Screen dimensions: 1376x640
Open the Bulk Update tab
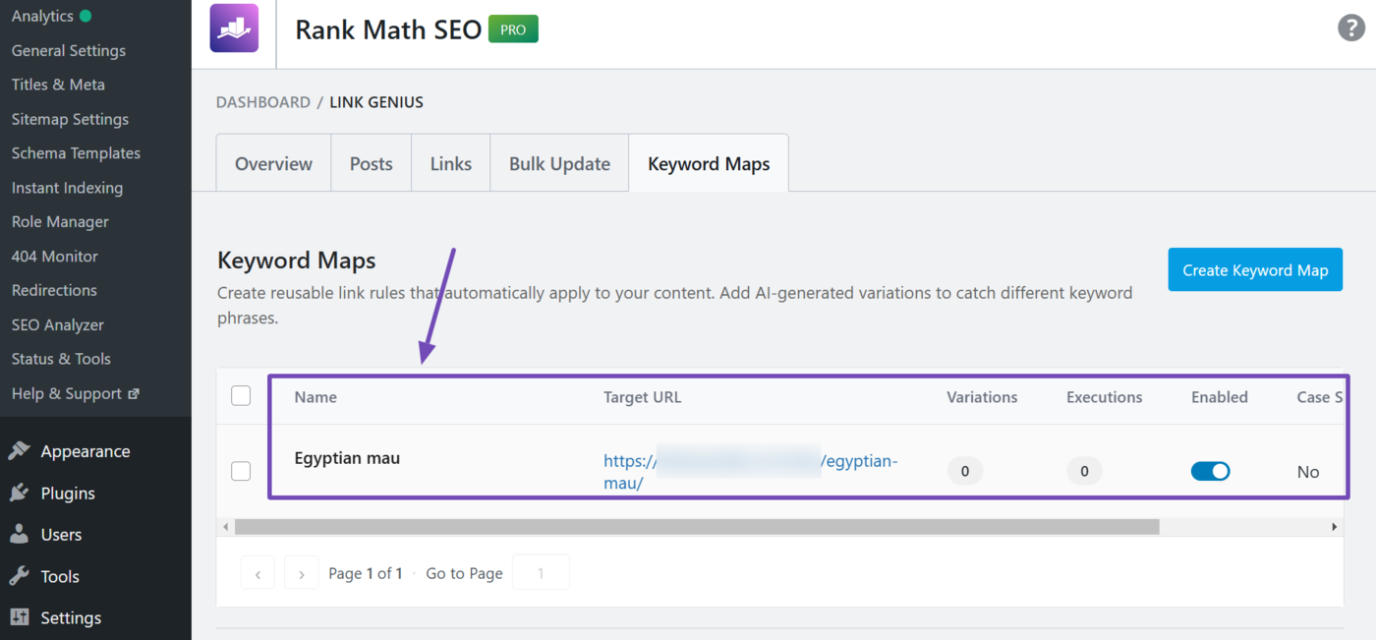[x=559, y=164]
